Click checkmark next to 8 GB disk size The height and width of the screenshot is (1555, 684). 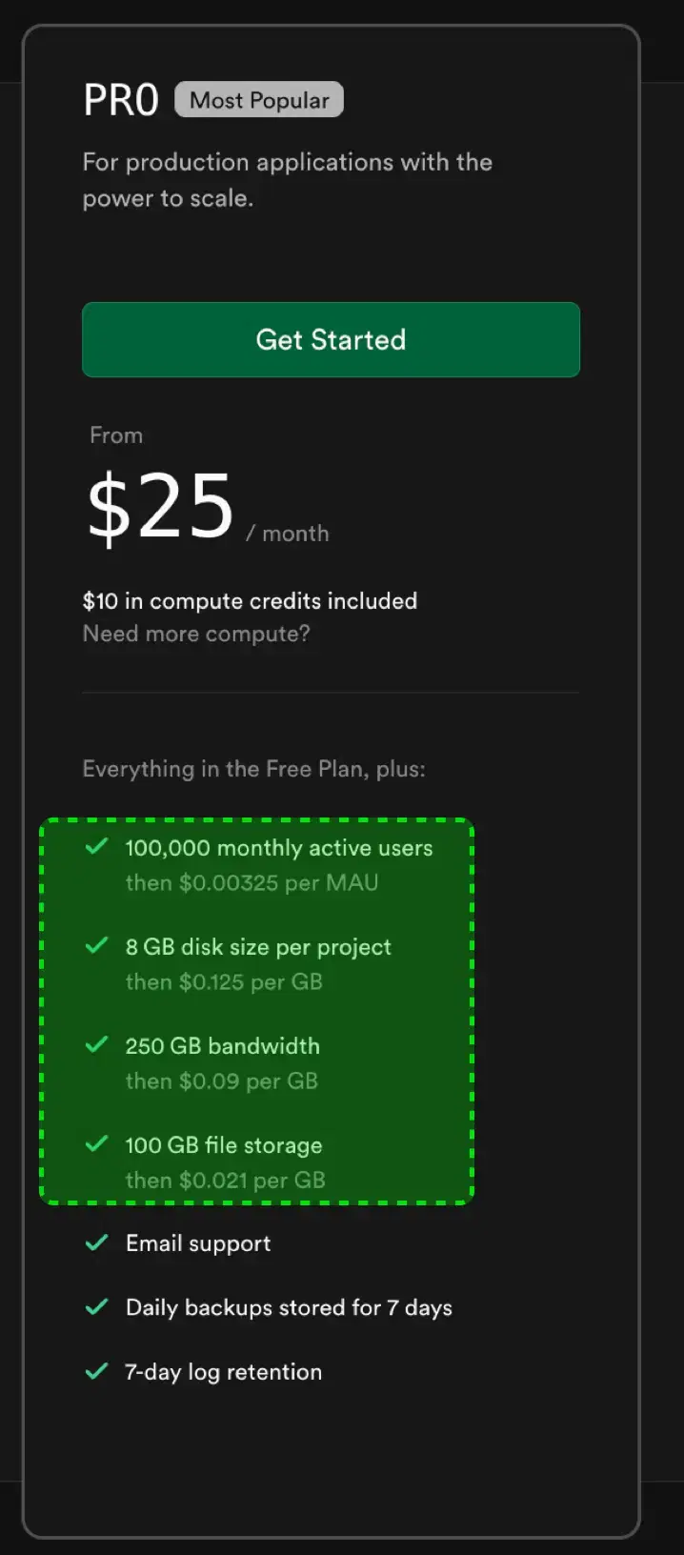tap(96, 945)
